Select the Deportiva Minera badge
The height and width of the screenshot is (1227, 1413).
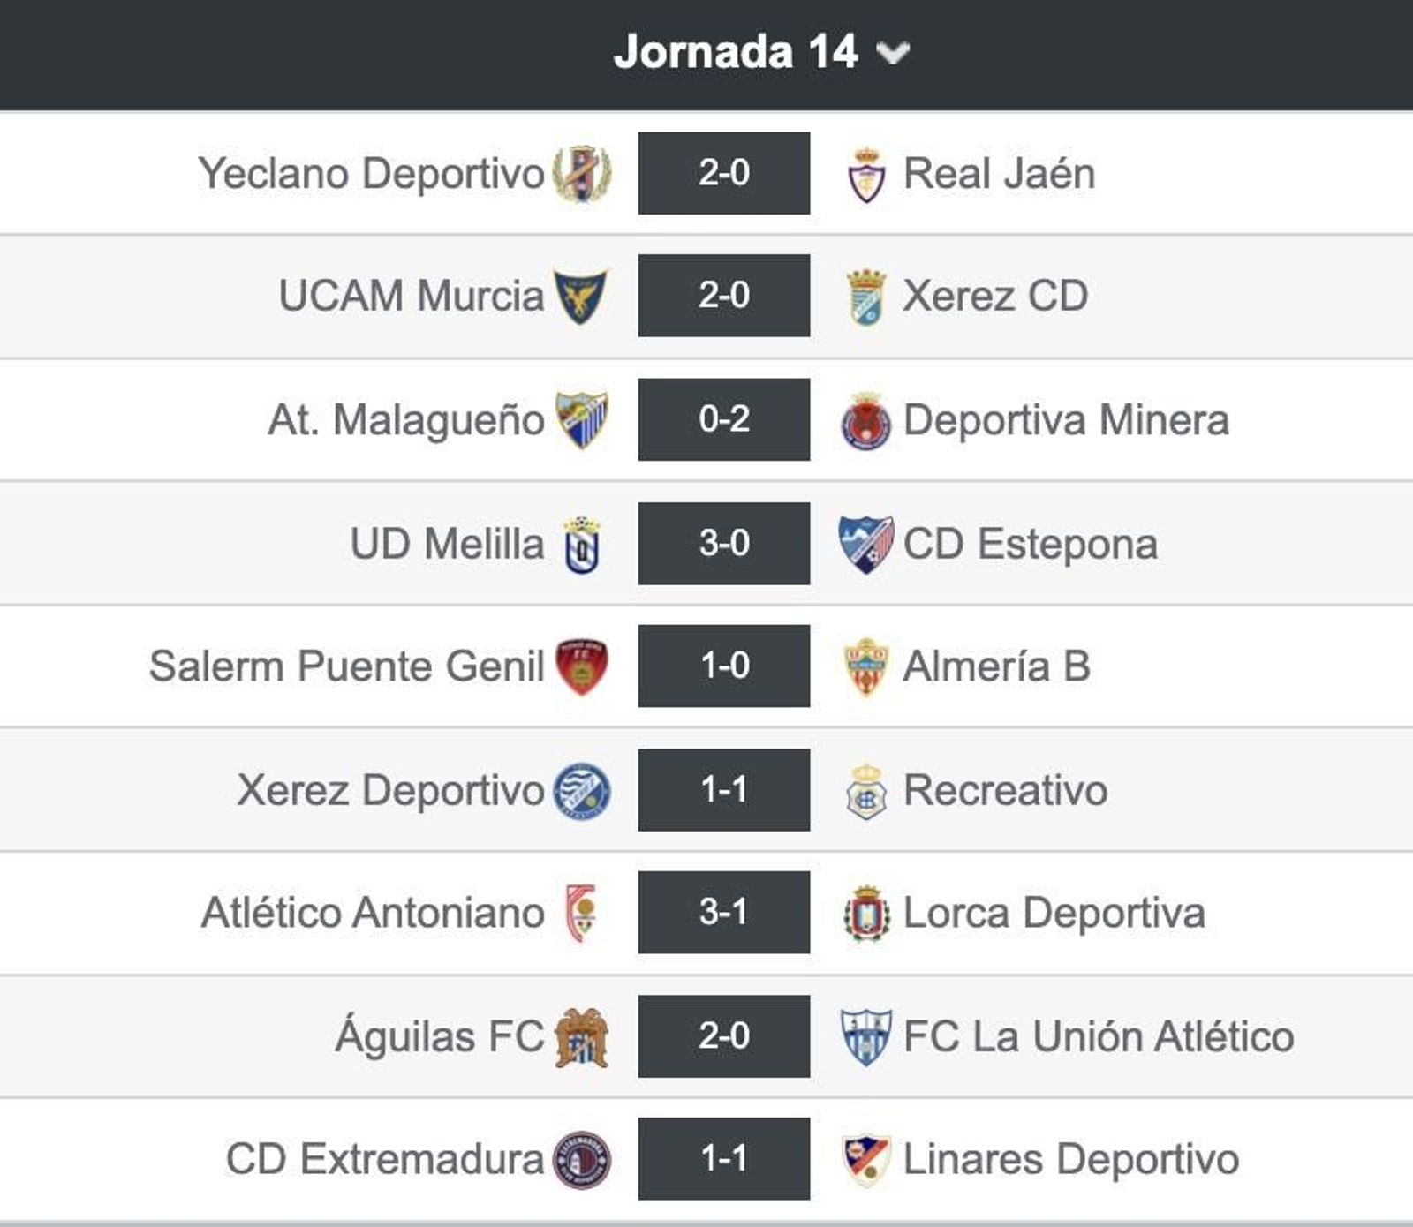pos(865,418)
